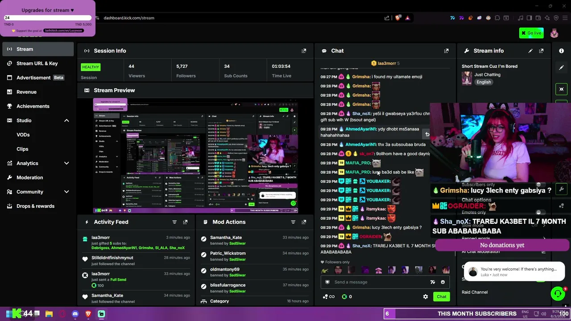Open VODs under Studio
The height and width of the screenshot is (321, 571).
coord(23,135)
